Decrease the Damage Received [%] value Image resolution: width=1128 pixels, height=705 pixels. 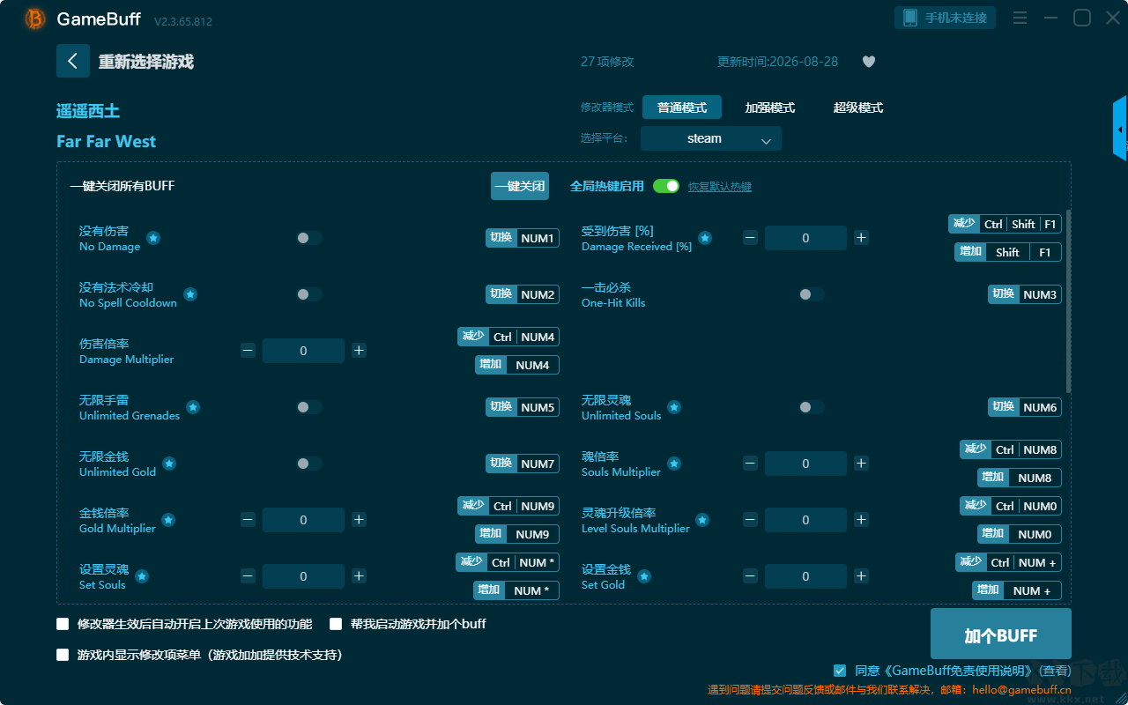point(750,238)
